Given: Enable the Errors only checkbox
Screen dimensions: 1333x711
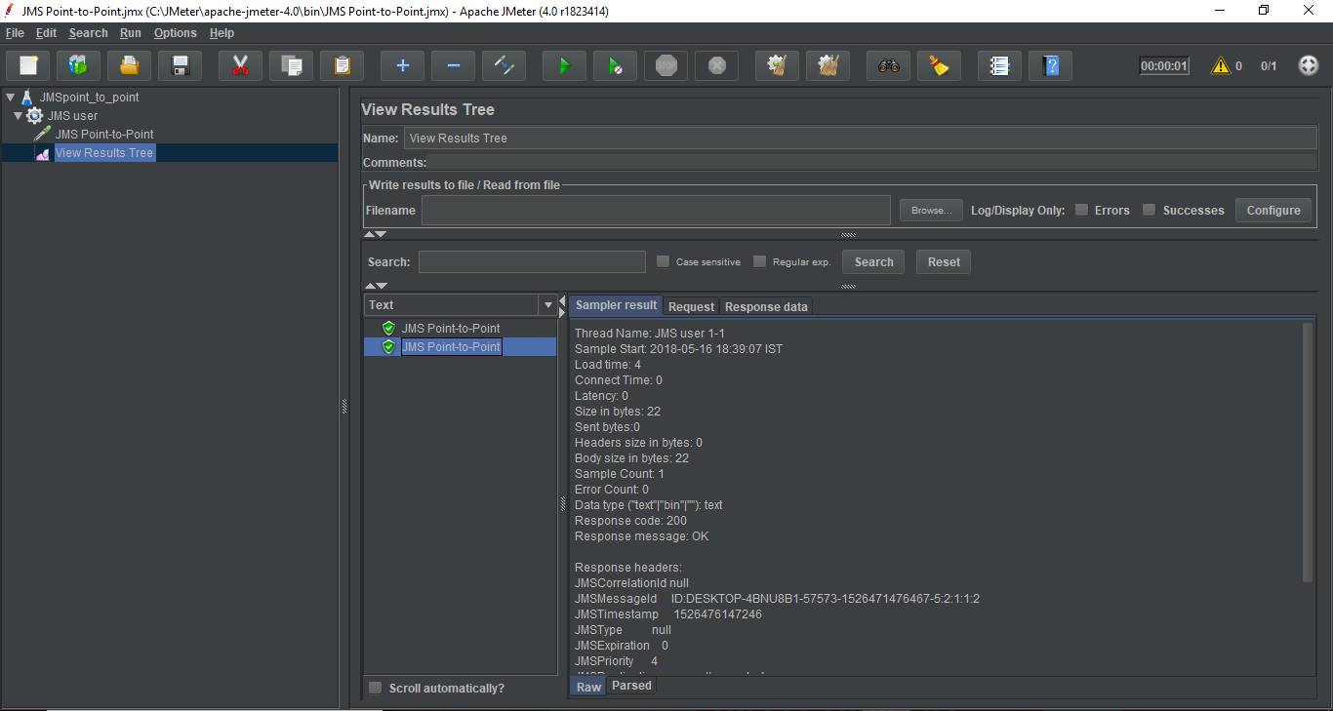Looking at the screenshot, I should pos(1081,210).
